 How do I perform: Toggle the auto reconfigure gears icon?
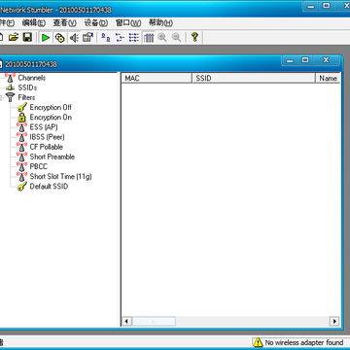(59, 38)
